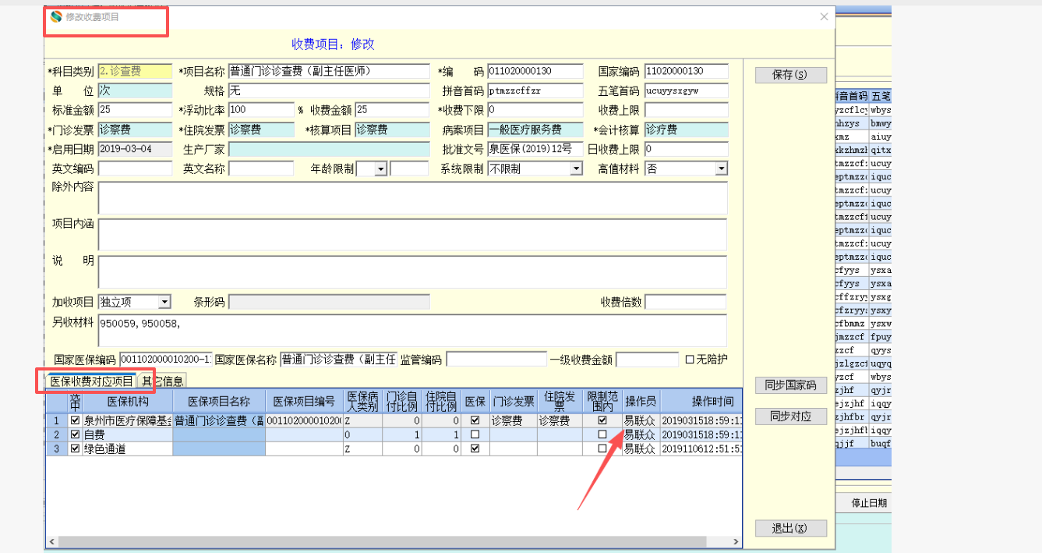Click the 同步国家码 button

(x=791, y=385)
